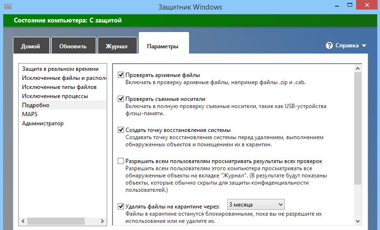380x230 pixels.
Task: Select Защита в реальном времени
Action: pos(63,69)
